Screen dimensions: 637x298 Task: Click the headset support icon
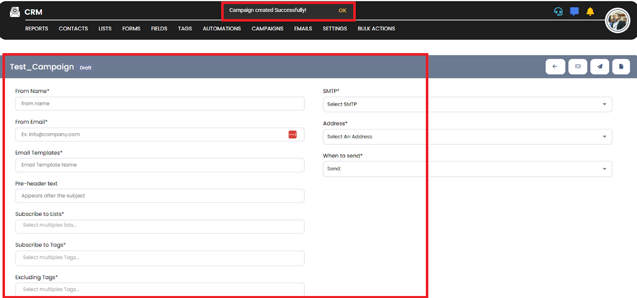(558, 12)
